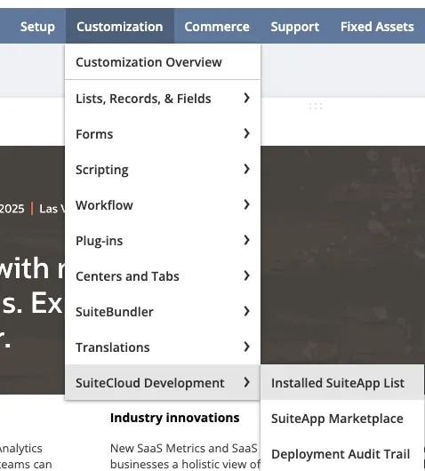Screen dimensions: 425x471
Task: Select SuiteCloud Development menu item
Action: (x=163, y=382)
